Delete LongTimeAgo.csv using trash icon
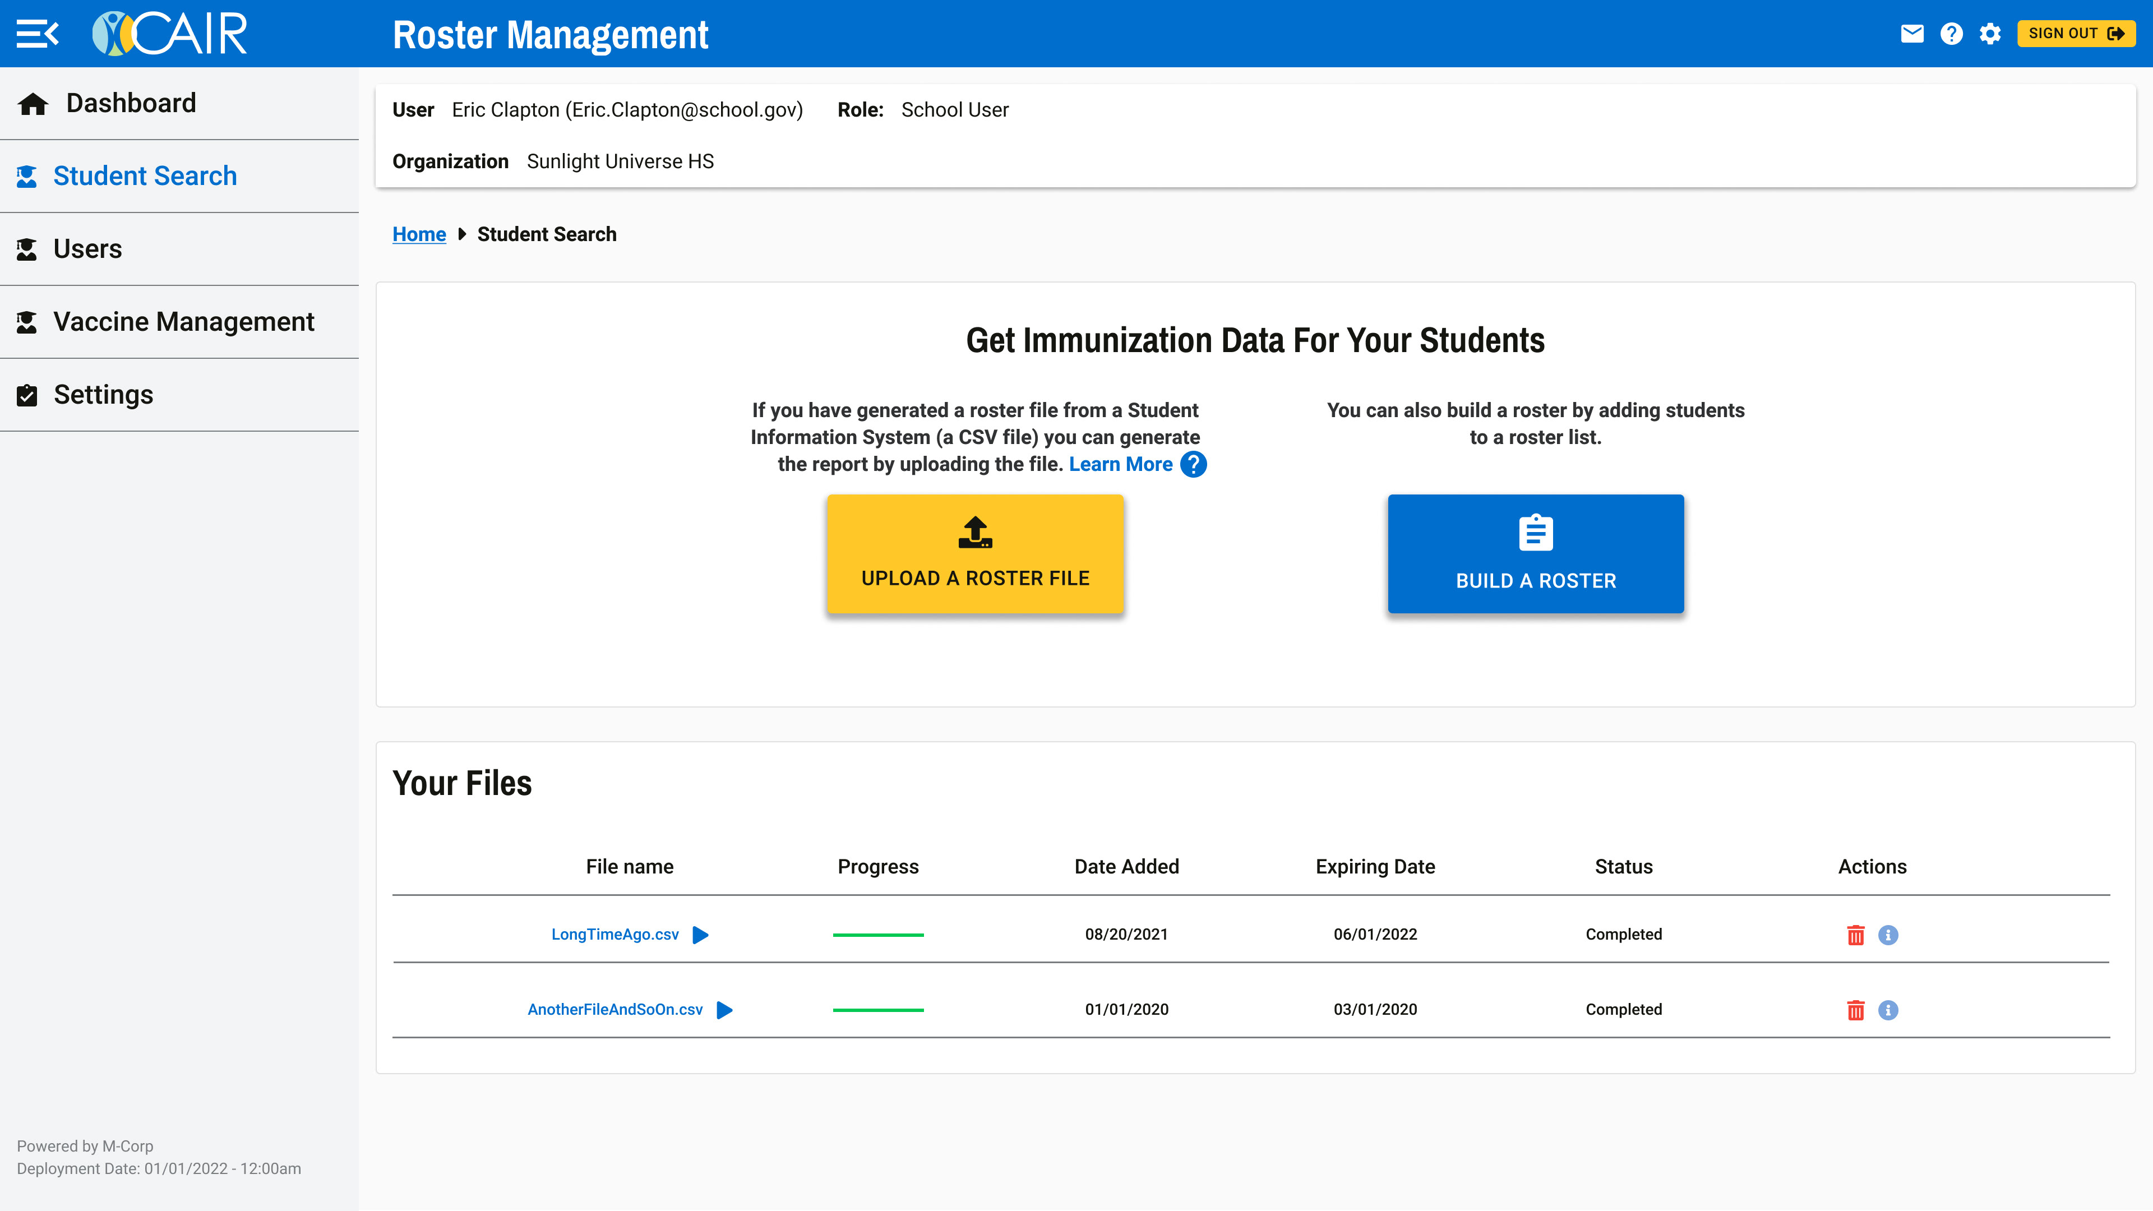The image size is (2153, 1211). 1855,935
